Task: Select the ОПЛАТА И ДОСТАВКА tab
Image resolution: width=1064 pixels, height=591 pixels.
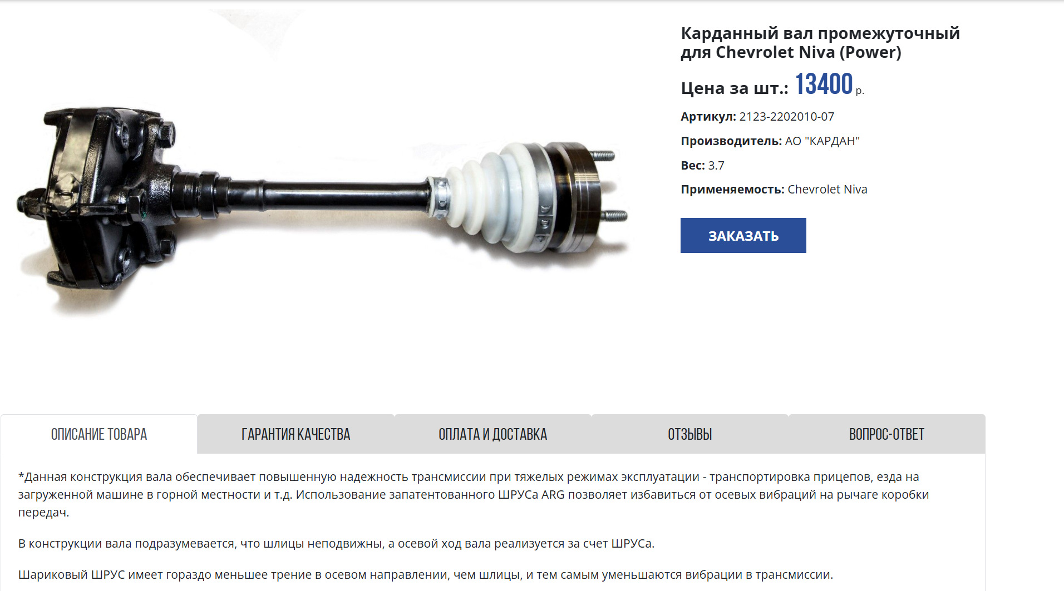Action: click(x=493, y=434)
